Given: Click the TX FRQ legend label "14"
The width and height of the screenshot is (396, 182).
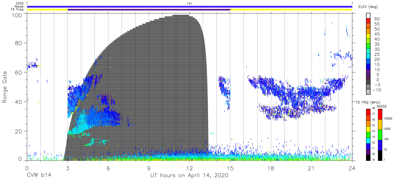Looking at the screenshot, I should pos(373,131).
